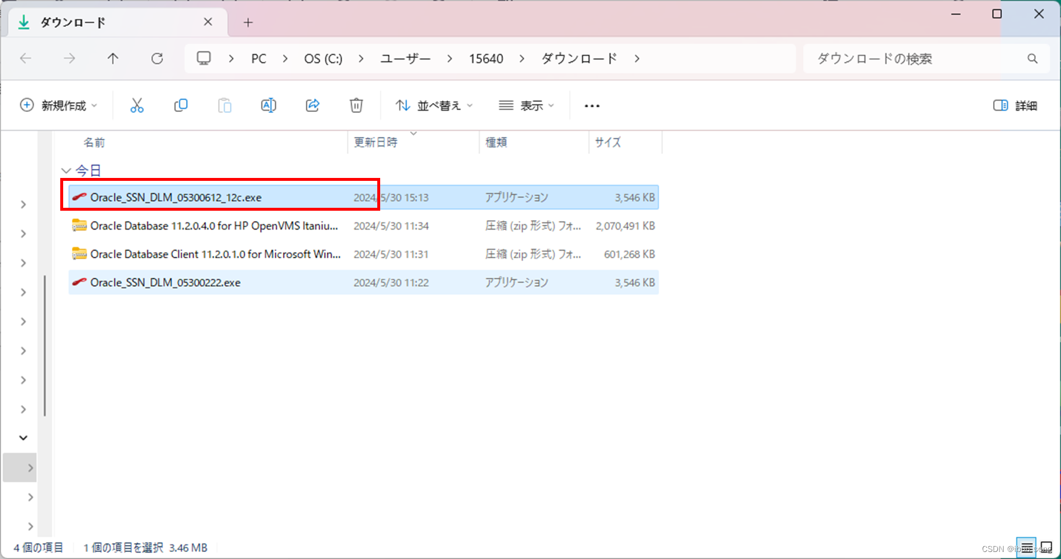
Task: Click 1 個の項目を選択 3.46 MB status text
Action: [145, 548]
